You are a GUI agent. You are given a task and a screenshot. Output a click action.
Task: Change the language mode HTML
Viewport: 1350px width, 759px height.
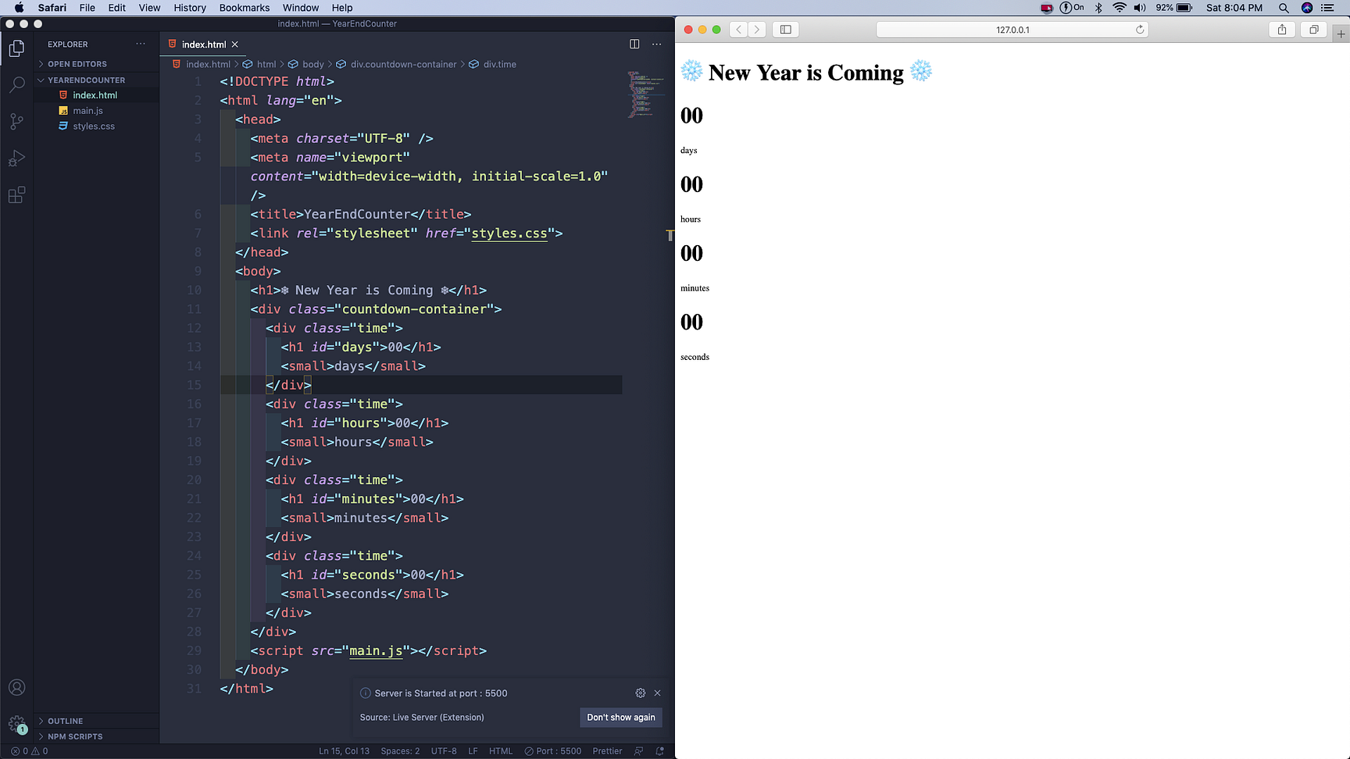pos(501,751)
